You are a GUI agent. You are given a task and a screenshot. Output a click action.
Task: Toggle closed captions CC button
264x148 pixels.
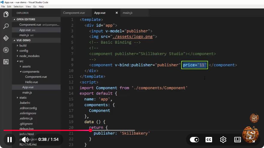(x=209, y=139)
